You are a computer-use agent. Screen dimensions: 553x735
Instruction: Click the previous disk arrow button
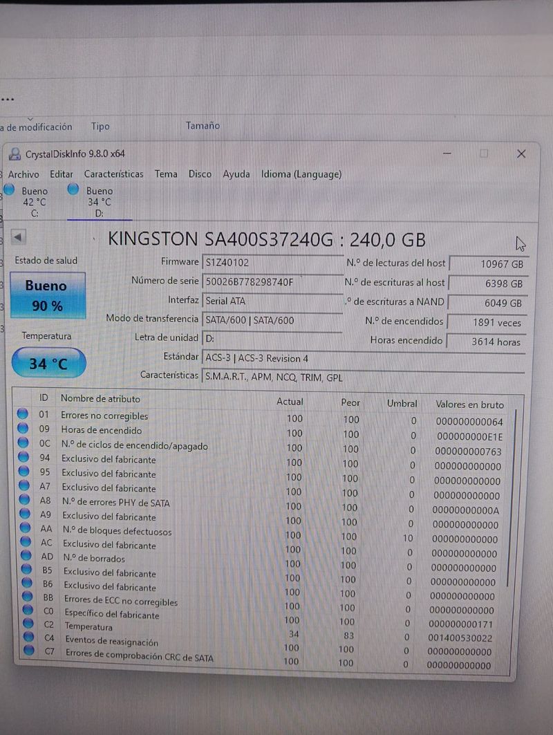(18, 237)
